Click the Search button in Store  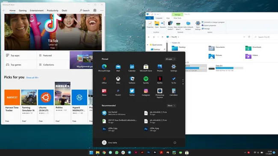pyautogui.click(x=85, y=10)
